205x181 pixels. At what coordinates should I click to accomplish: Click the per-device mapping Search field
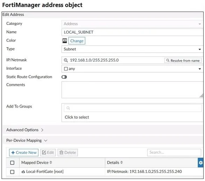click(174, 152)
